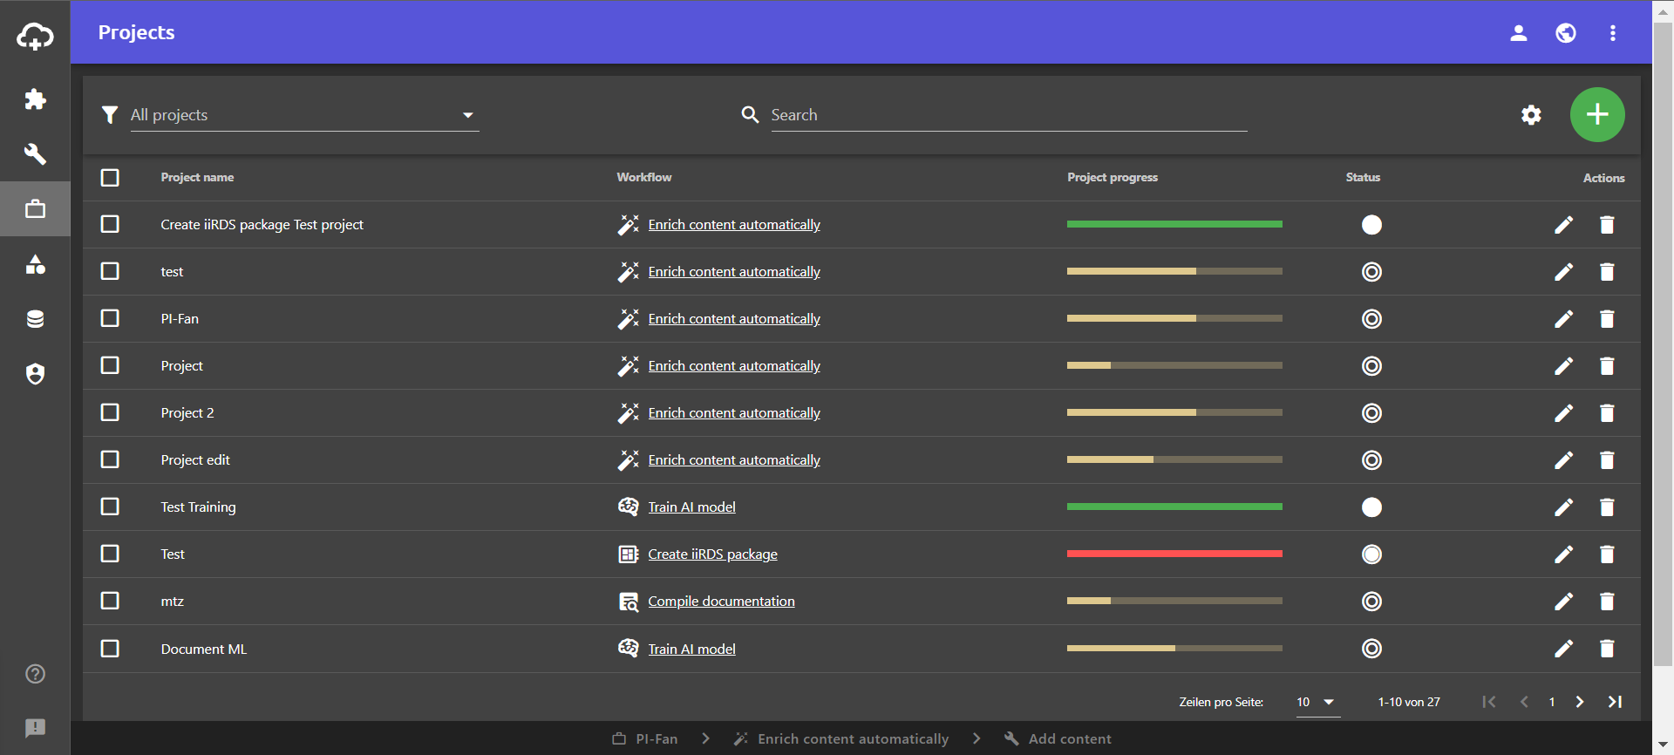Click the search magnifier icon
The width and height of the screenshot is (1674, 755).
point(750,114)
